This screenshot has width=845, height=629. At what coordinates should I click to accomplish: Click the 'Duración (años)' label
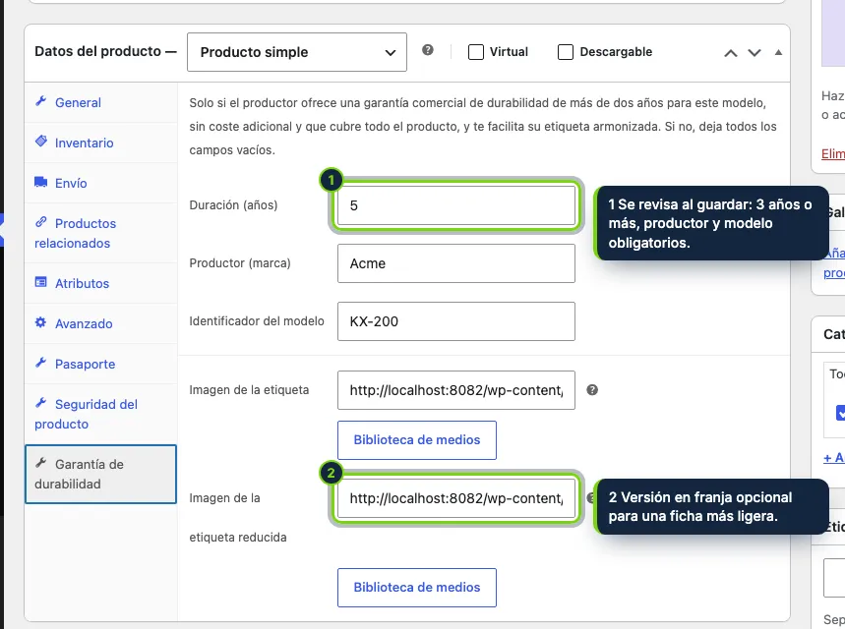point(233,205)
